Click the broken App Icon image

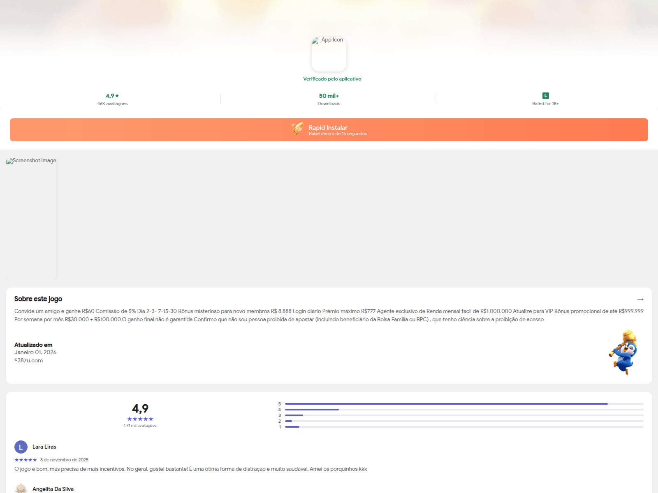(329, 54)
